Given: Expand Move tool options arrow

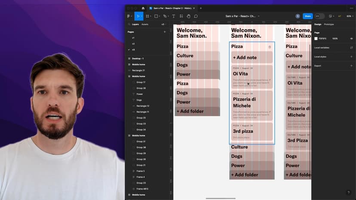Looking at the screenshot, I should [x=141, y=16].
